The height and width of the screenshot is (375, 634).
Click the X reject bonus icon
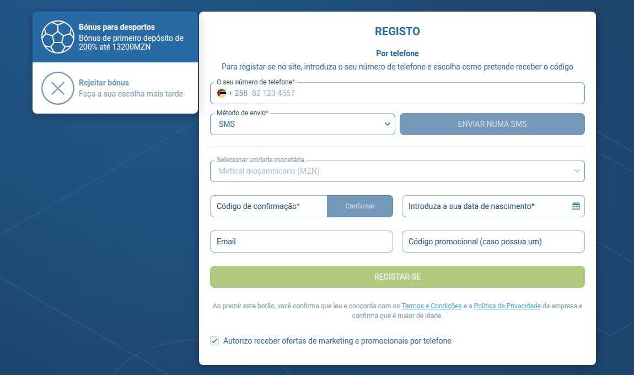(x=58, y=88)
